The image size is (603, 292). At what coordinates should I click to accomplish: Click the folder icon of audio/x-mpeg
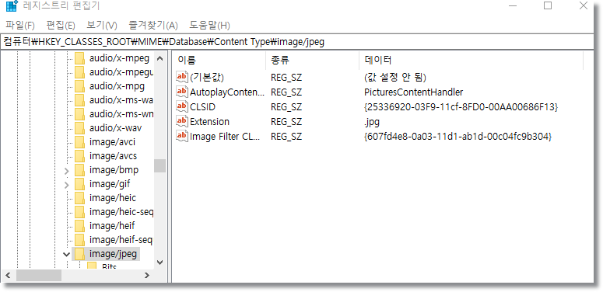click(79, 58)
